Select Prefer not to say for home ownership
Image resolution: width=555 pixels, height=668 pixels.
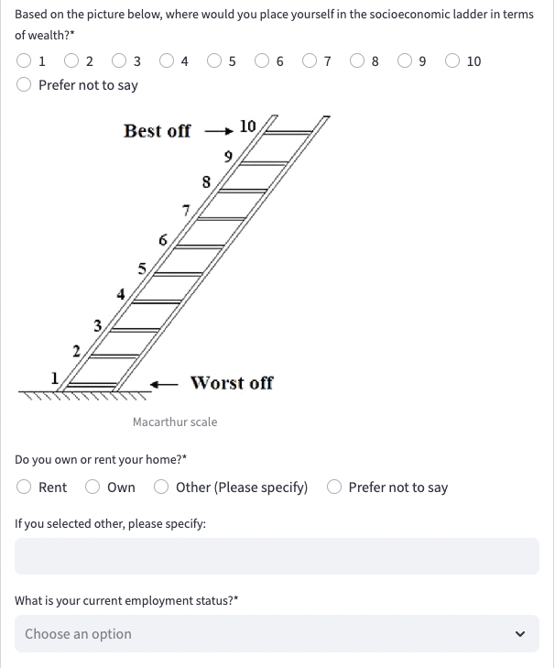[x=335, y=487]
